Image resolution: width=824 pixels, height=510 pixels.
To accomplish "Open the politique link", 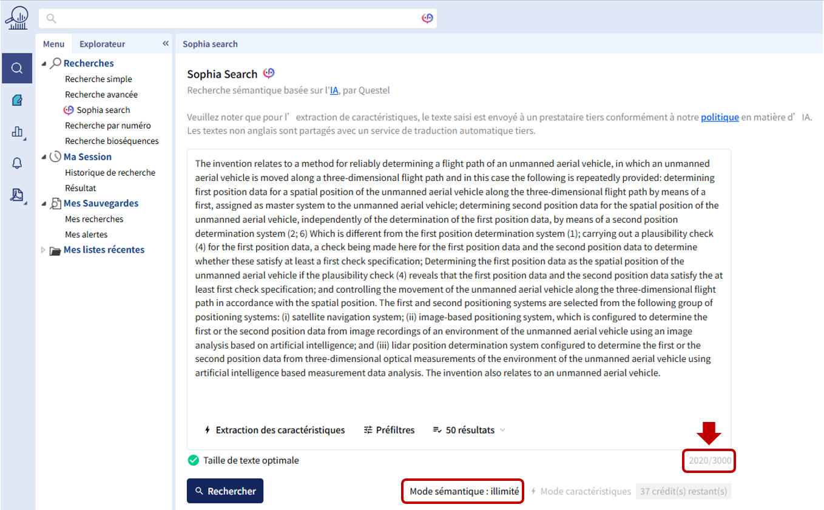I will (x=720, y=117).
